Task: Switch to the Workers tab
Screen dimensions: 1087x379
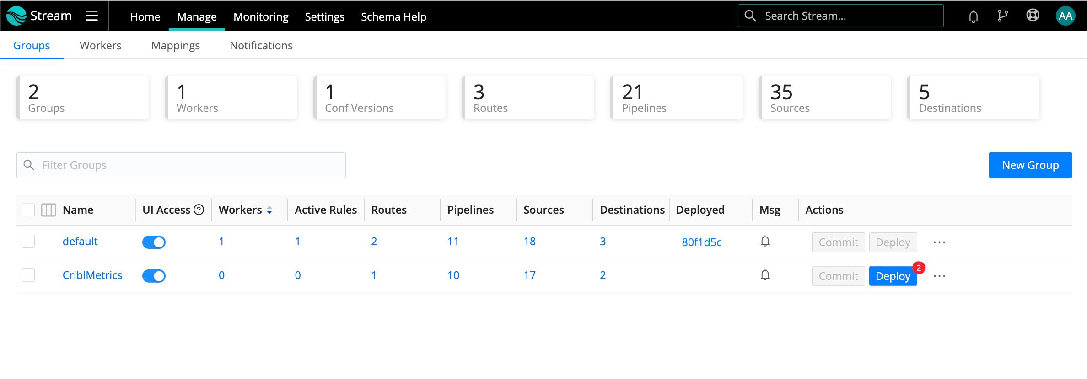Action: [x=100, y=46]
